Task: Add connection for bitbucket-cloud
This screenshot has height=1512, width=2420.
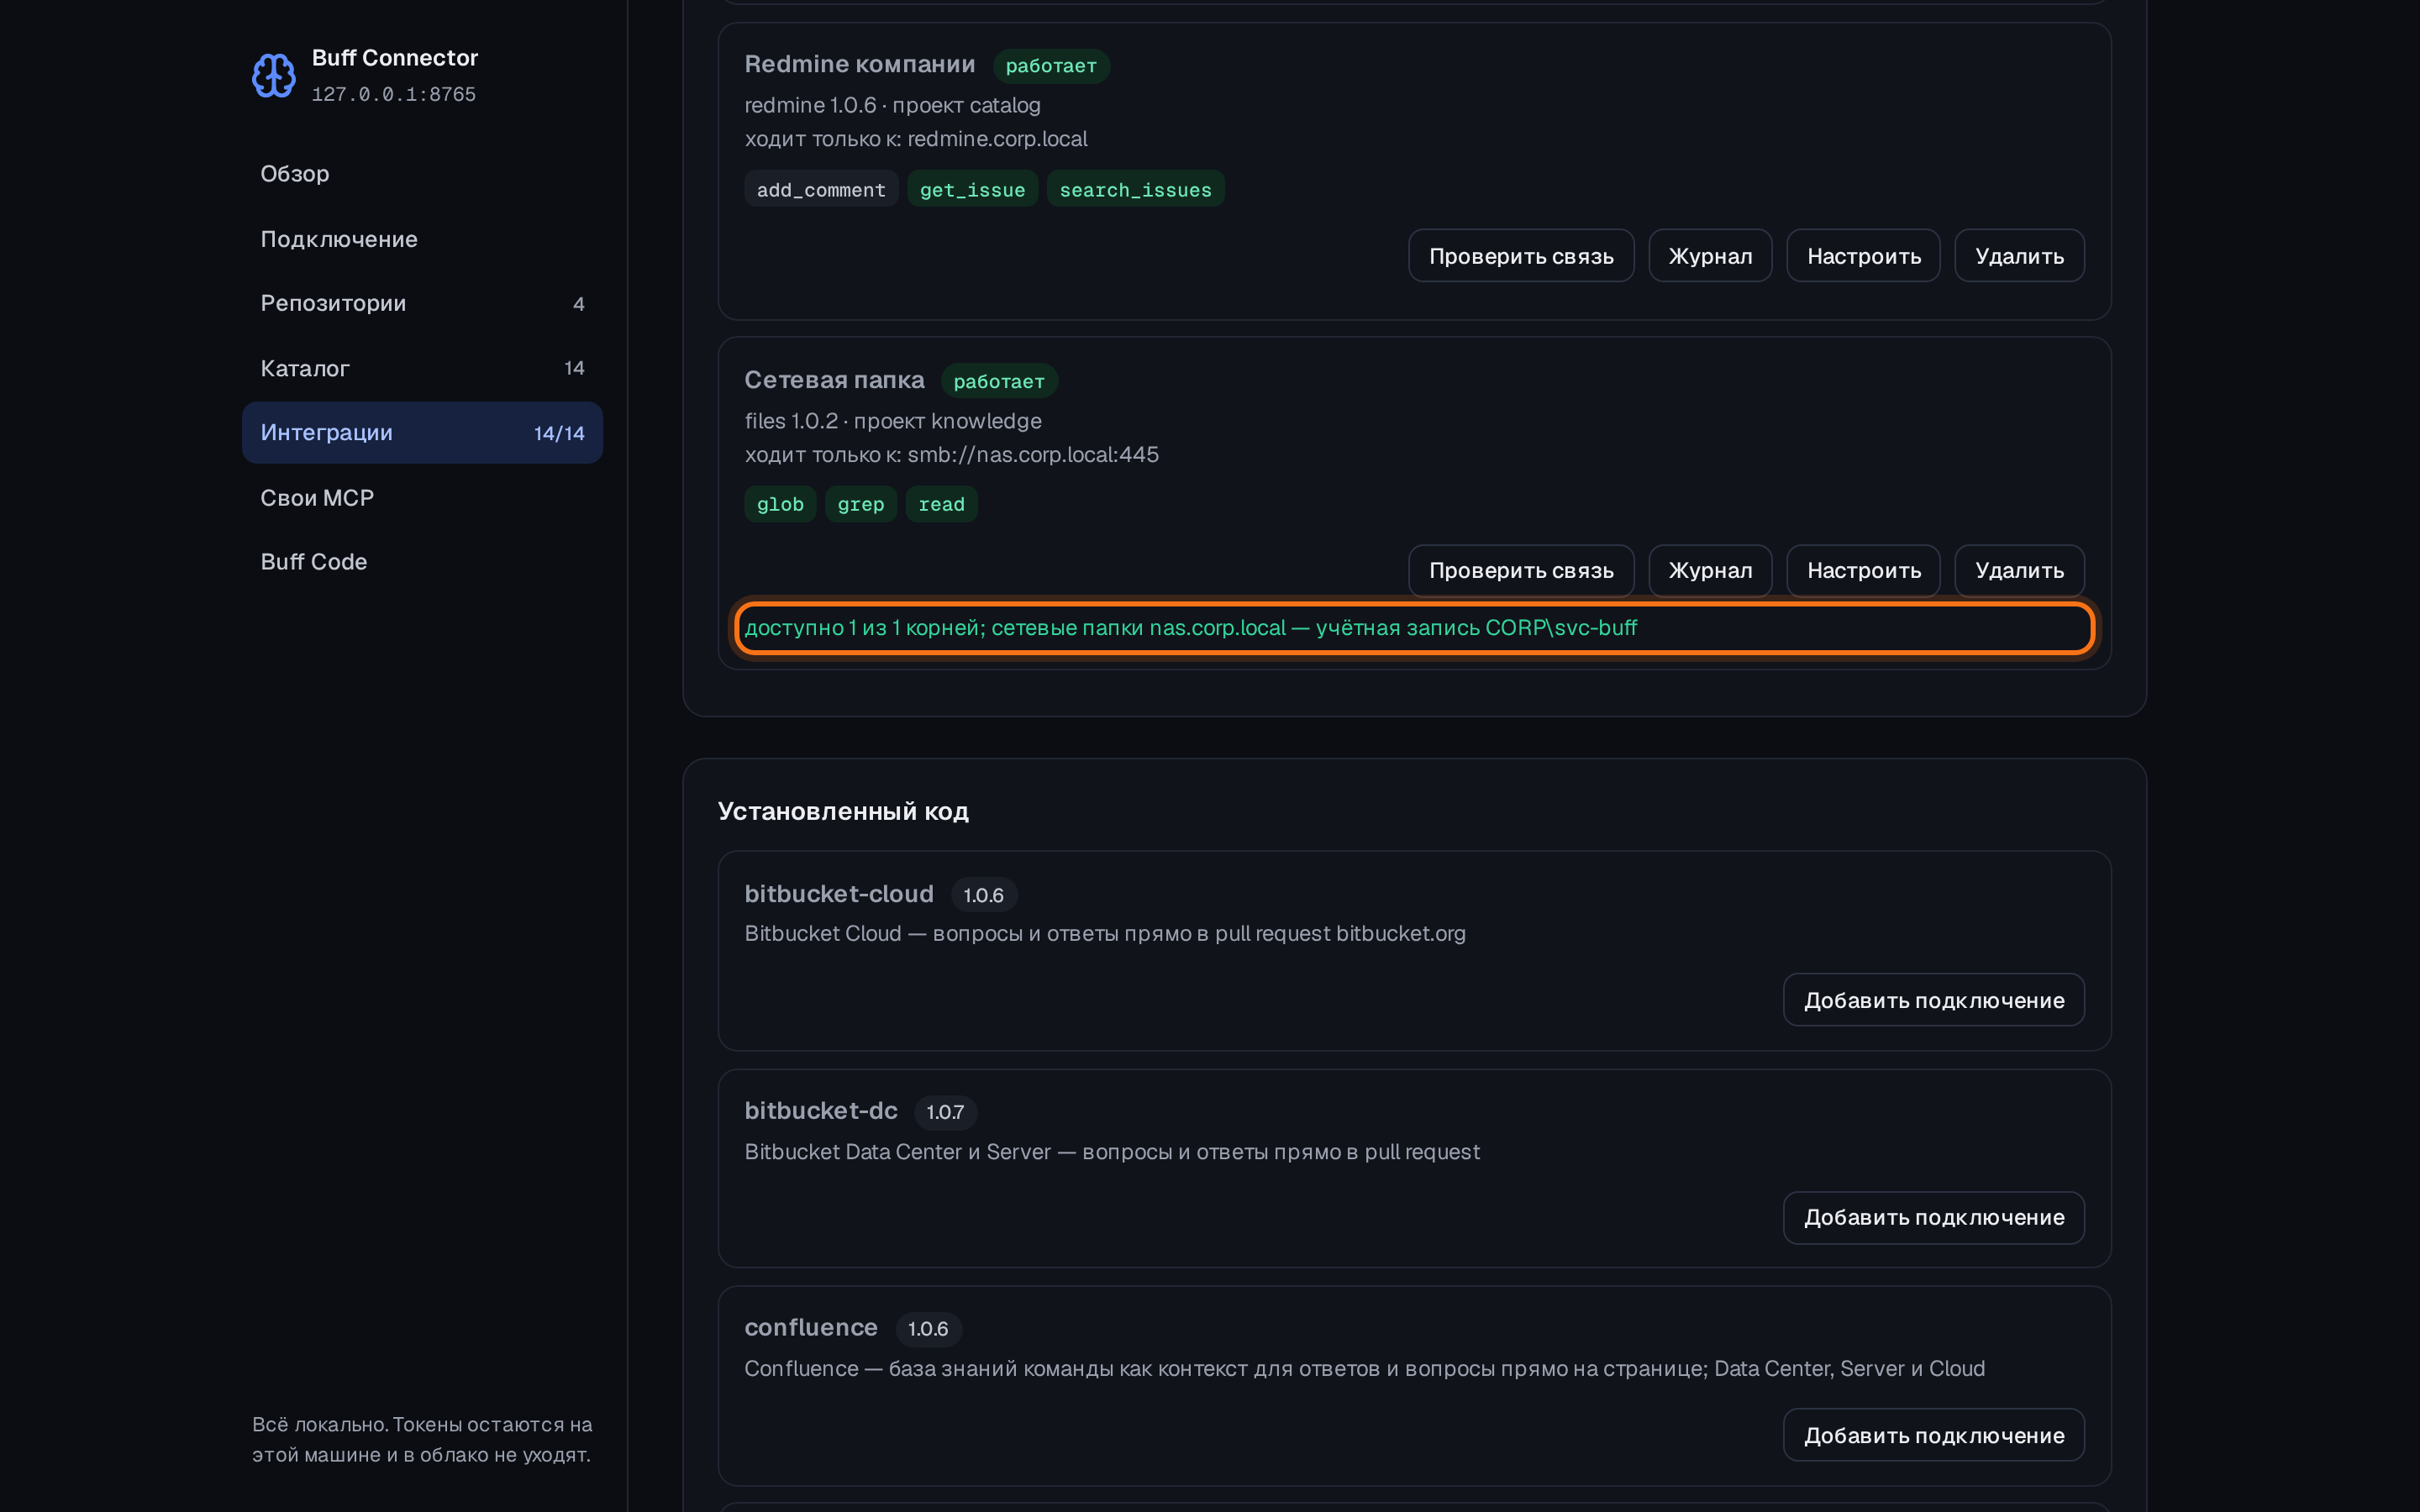Action: [1933, 1000]
